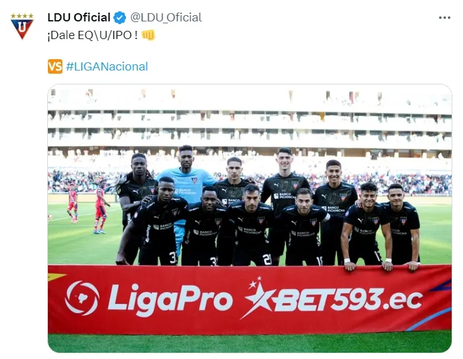463x359 pixels.
Task: Open the LDU club crest avatar
Action: [x=22, y=26]
